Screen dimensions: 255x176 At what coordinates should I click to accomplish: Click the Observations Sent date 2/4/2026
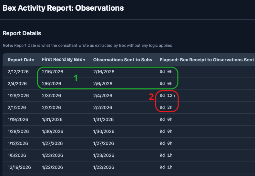[103, 96]
